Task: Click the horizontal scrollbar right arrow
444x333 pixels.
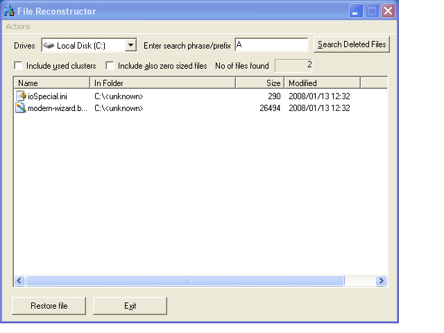Action: pyautogui.click(x=381, y=280)
